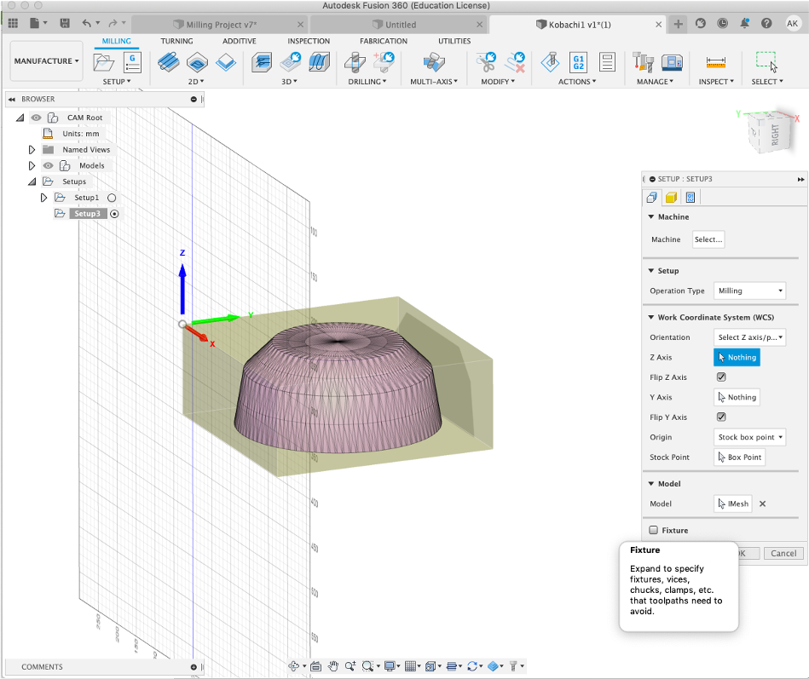Click the New Setup folder icon
This screenshot has width=809, height=679.
coord(104,62)
